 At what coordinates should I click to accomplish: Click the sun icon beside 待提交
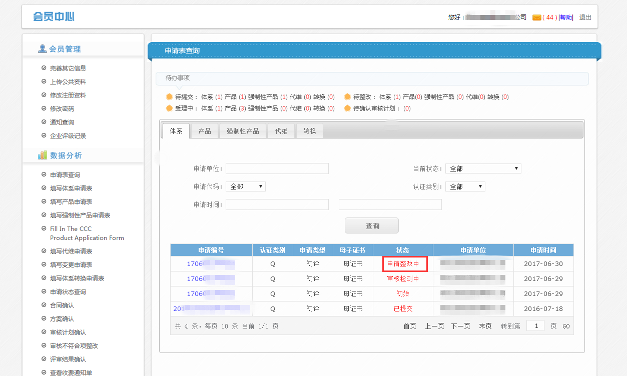170,97
